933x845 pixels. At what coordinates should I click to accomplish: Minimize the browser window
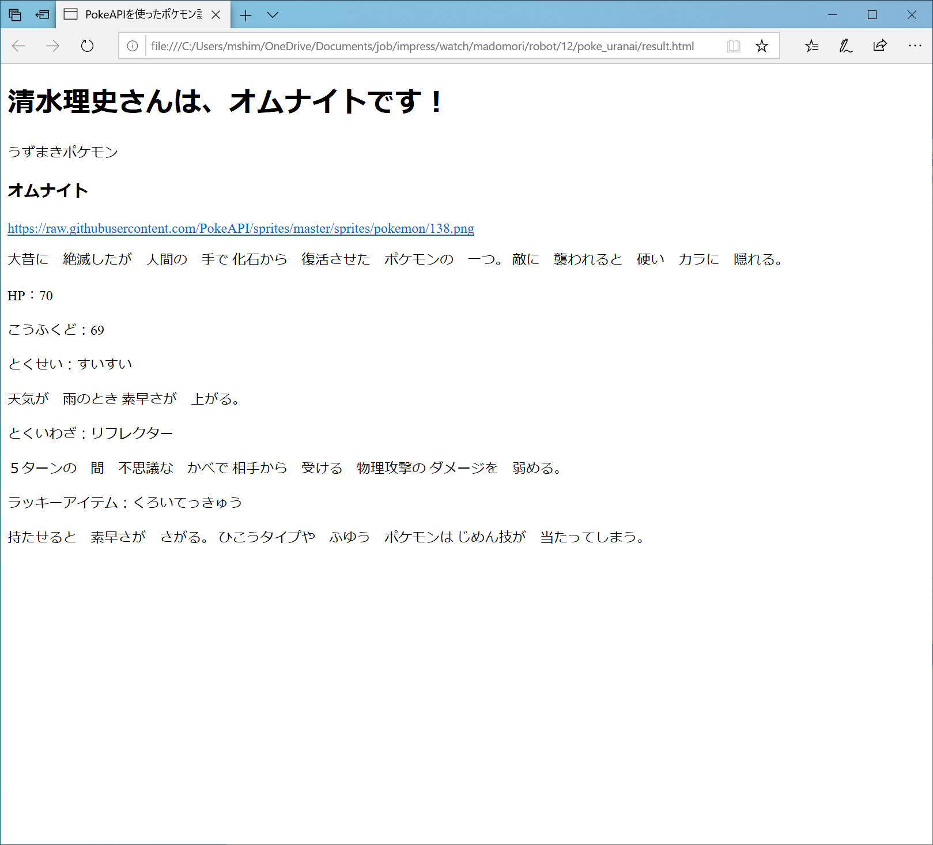pyautogui.click(x=832, y=14)
